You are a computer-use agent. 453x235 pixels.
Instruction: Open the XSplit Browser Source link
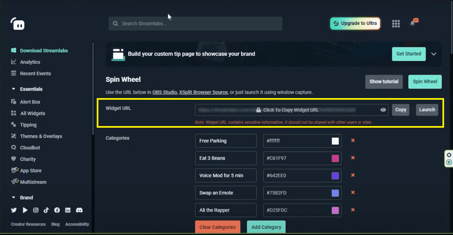(x=203, y=92)
